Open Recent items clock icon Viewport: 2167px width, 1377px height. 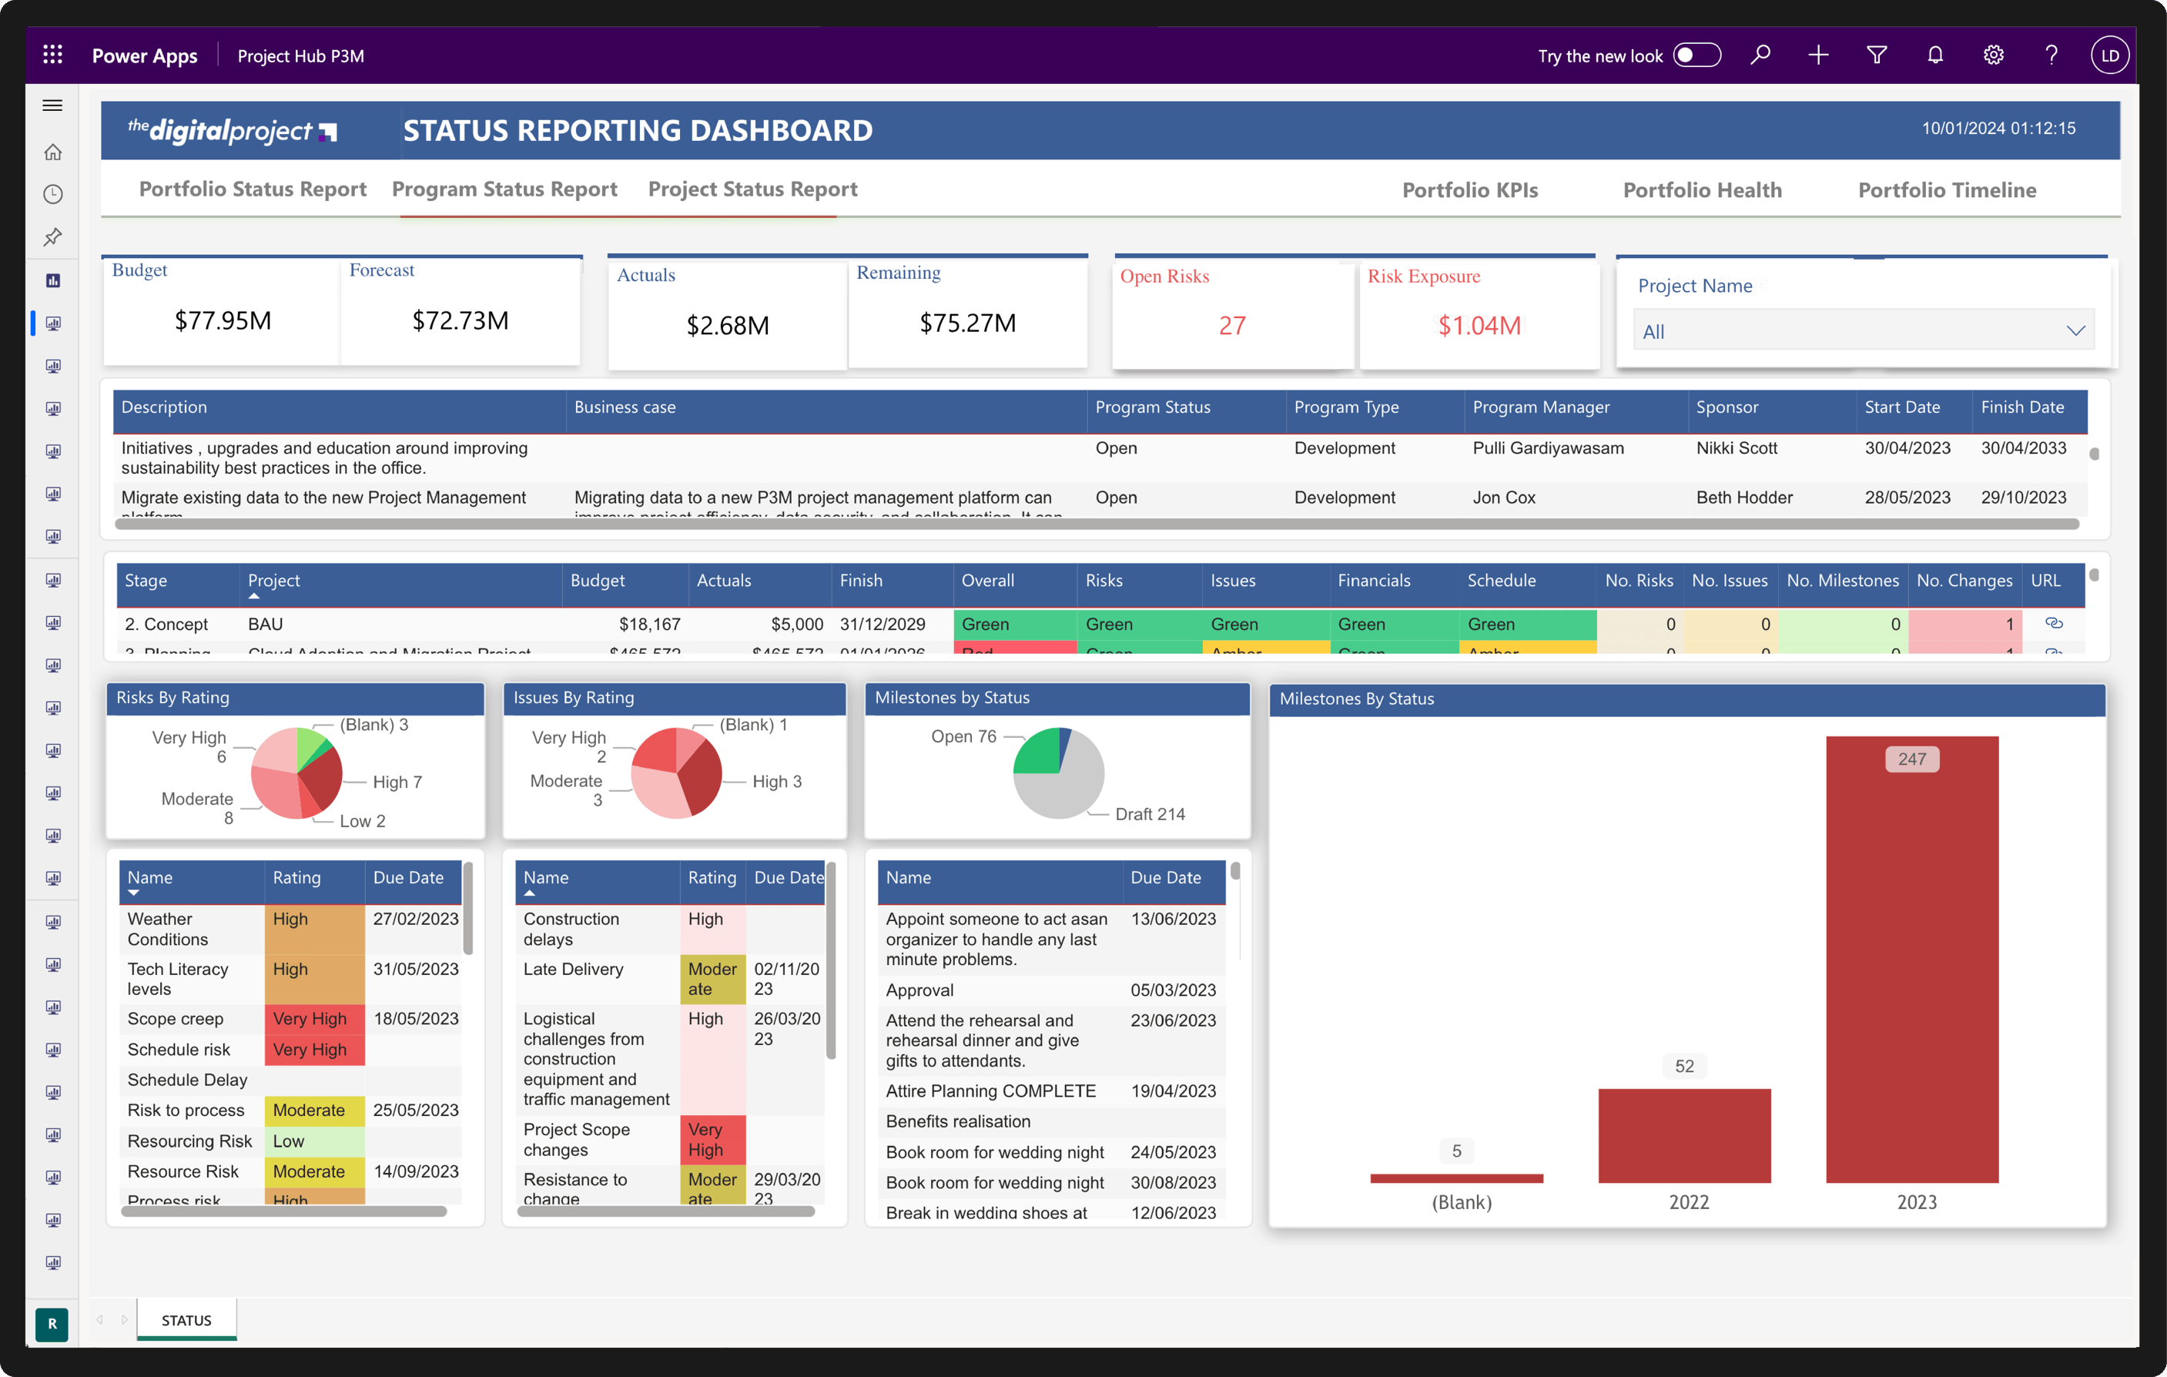(x=53, y=194)
